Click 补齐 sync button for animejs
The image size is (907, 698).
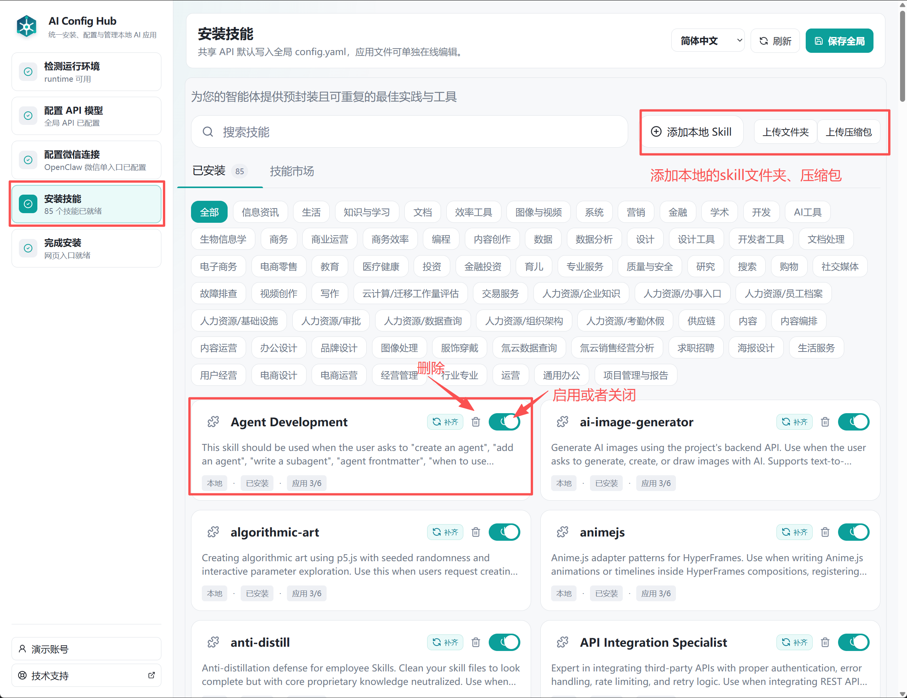click(x=795, y=532)
